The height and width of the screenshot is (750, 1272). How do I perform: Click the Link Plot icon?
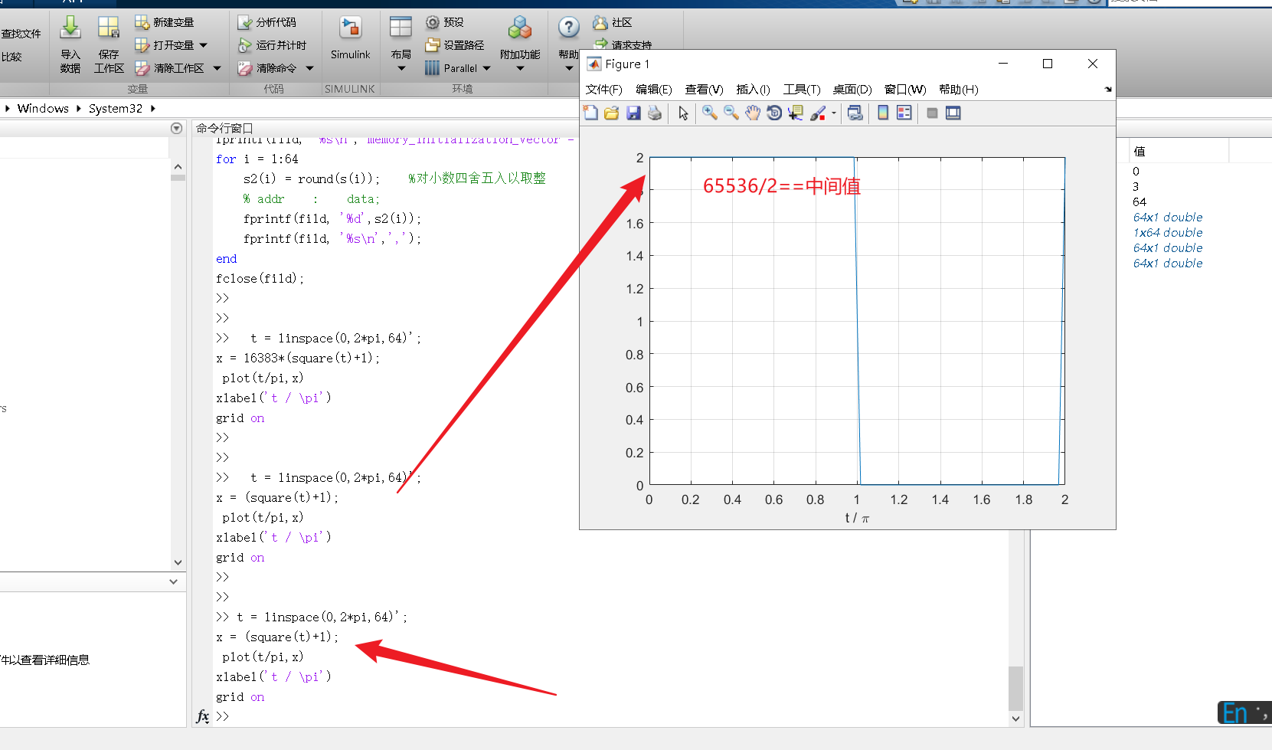855,113
